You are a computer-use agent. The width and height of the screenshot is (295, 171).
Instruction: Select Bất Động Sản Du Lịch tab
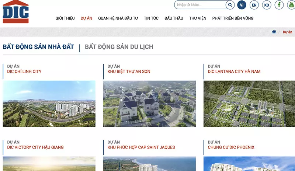[119, 47]
